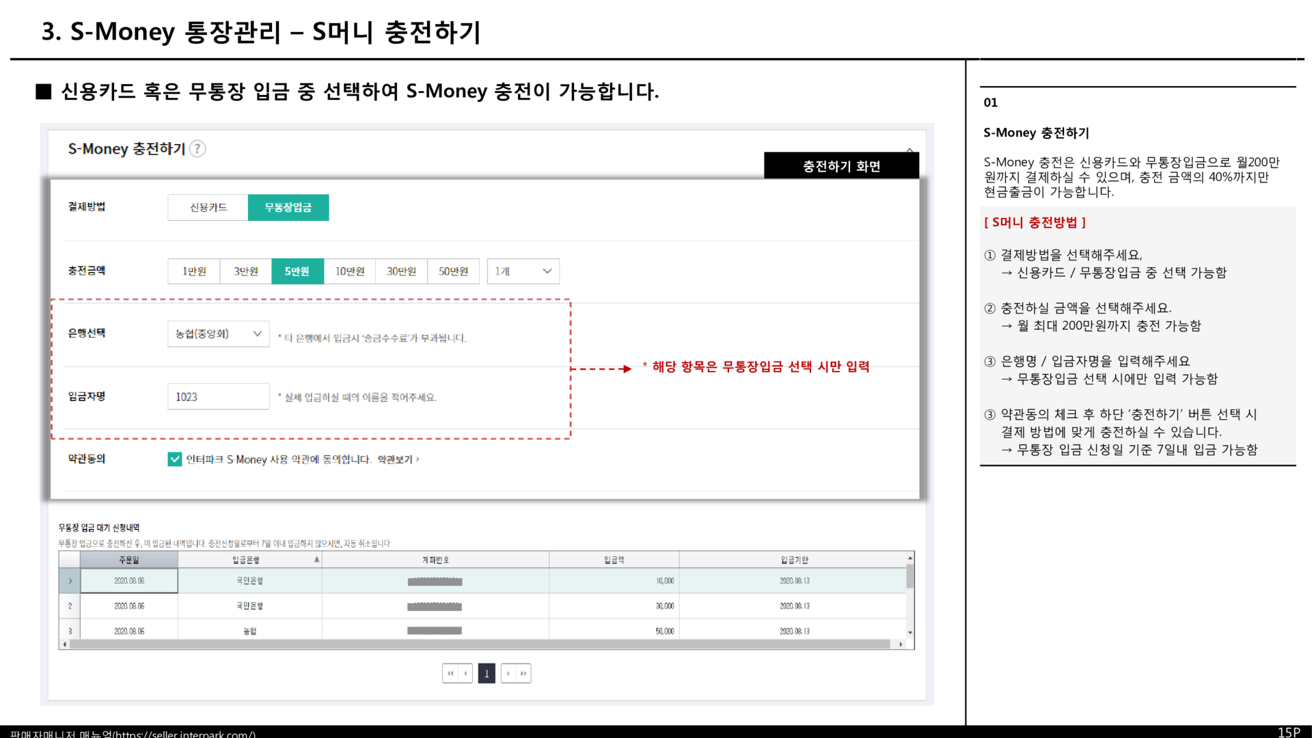Click the 50,000 deposit amount cell

(x=614, y=631)
